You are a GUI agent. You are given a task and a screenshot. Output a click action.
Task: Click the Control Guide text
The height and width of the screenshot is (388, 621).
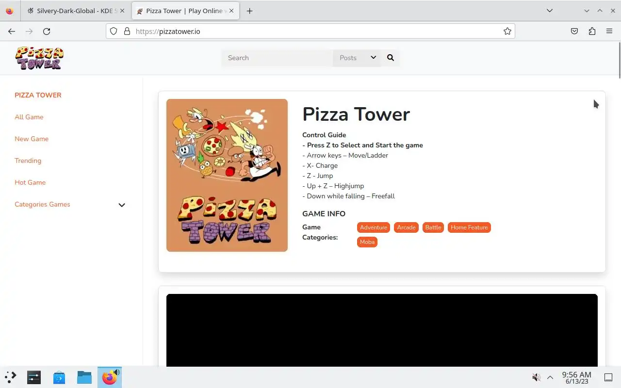pos(324,135)
